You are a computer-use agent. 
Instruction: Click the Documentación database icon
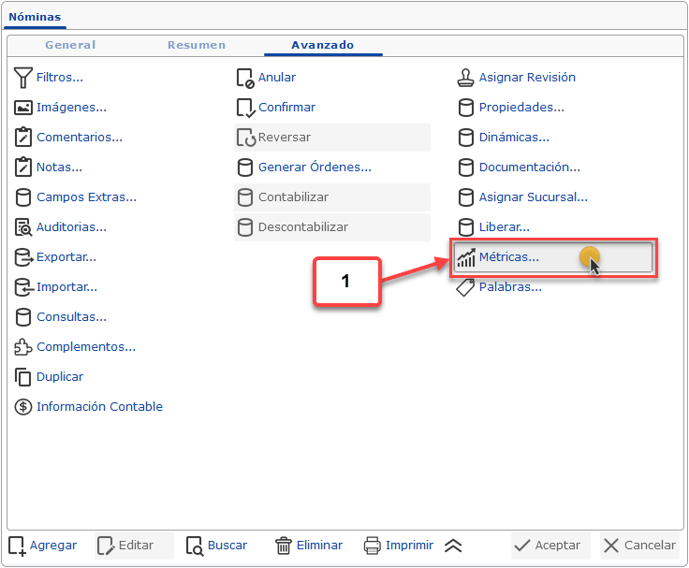pyautogui.click(x=466, y=167)
